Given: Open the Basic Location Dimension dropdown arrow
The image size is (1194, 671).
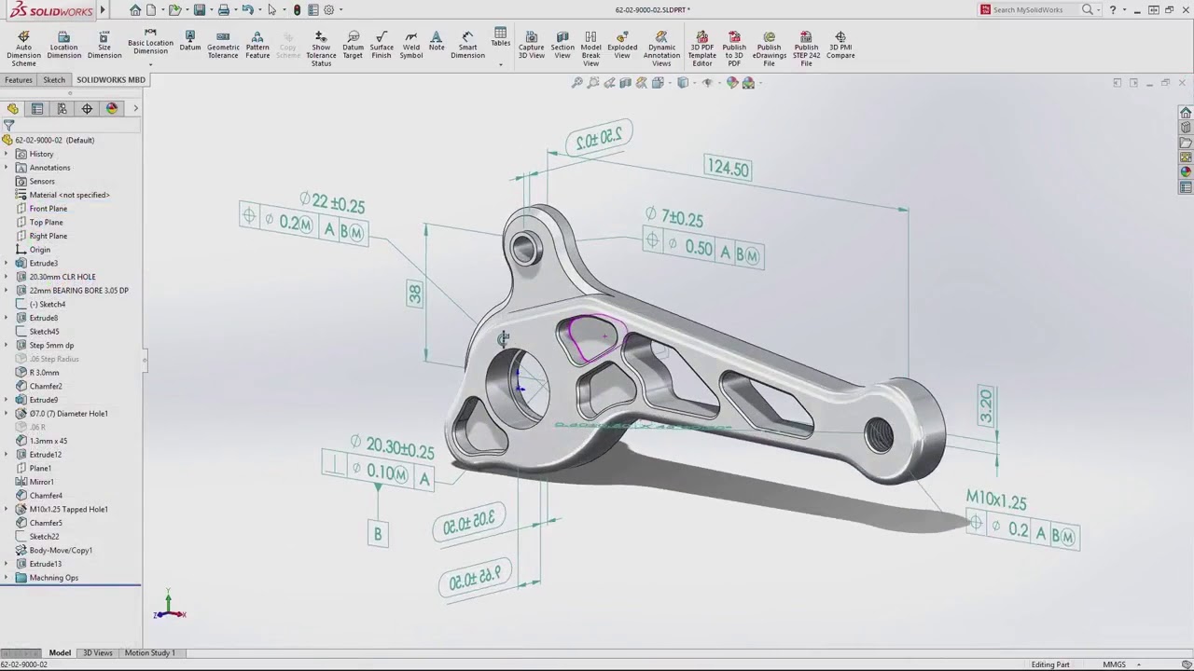Looking at the screenshot, I should coord(150,64).
